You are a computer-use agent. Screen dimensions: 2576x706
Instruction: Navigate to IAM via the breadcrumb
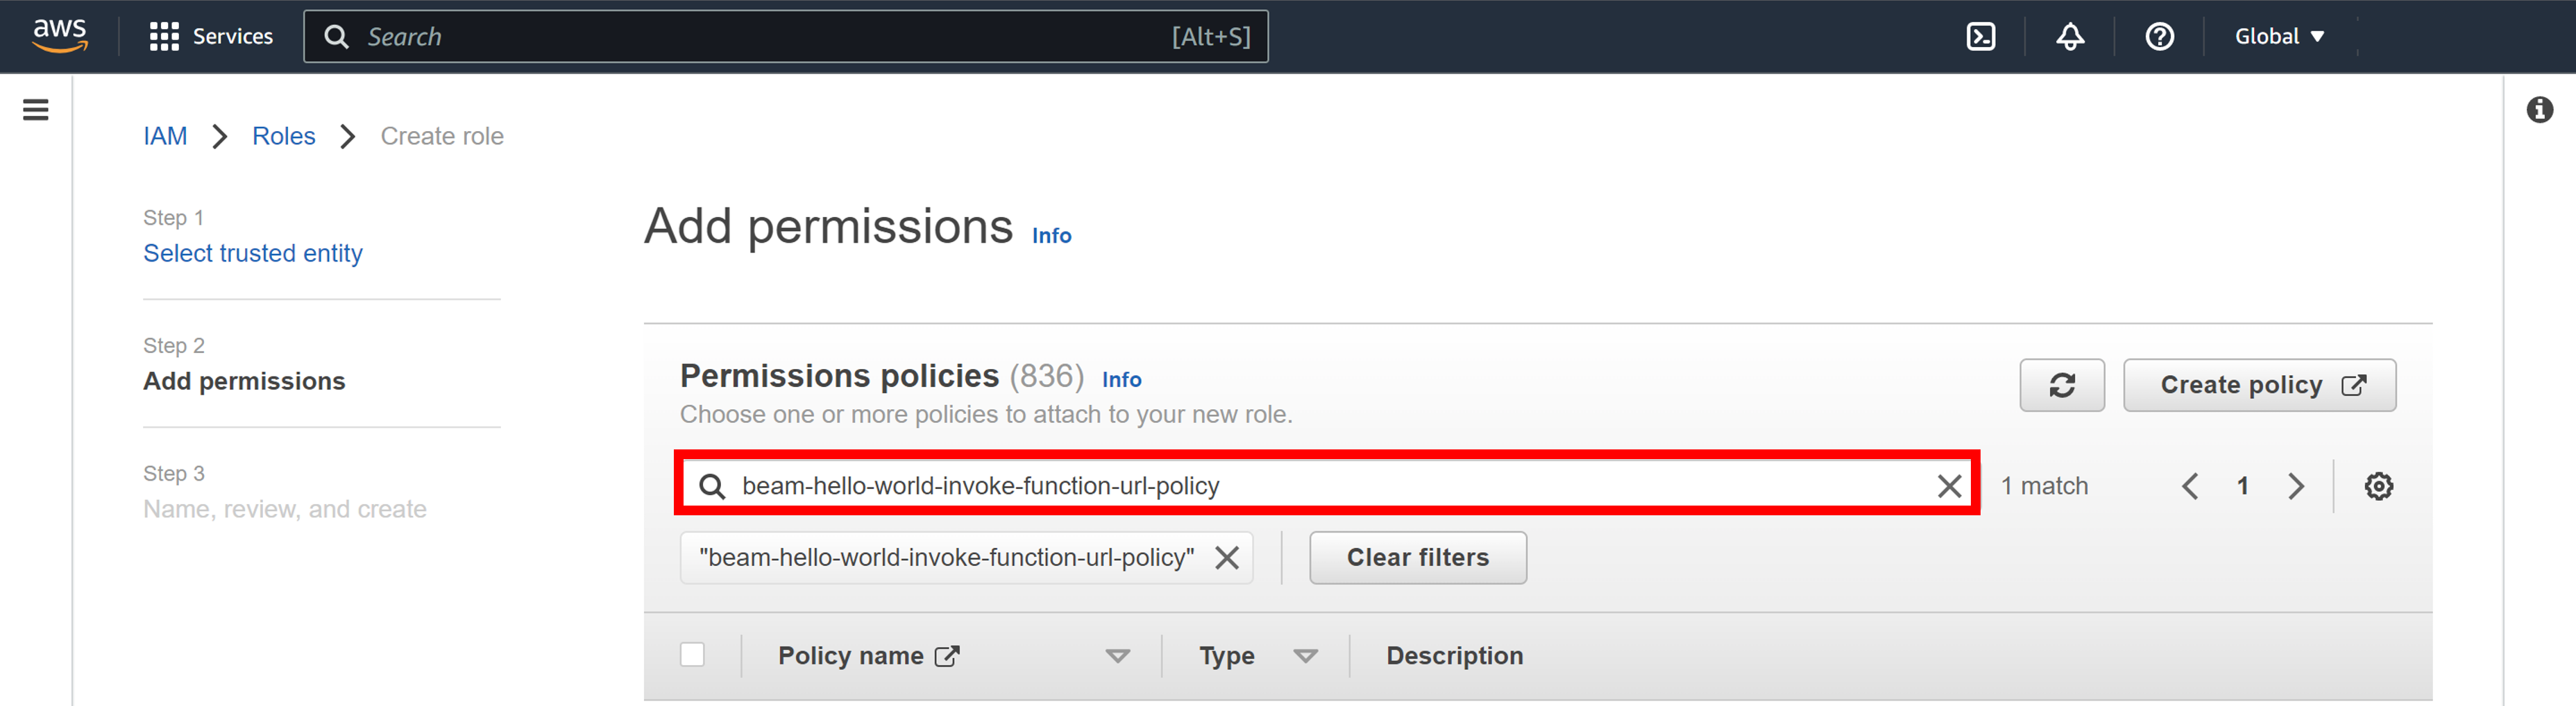pyautogui.click(x=165, y=136)
